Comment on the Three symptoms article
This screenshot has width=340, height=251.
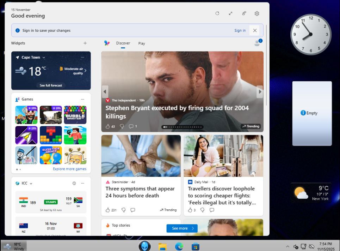click(x=133, y=210)
